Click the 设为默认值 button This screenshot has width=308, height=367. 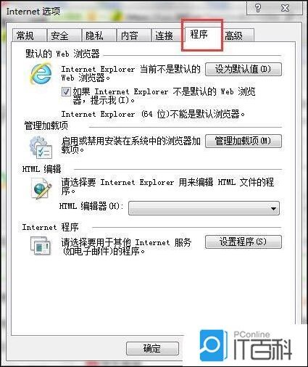(x=244, y=70)
